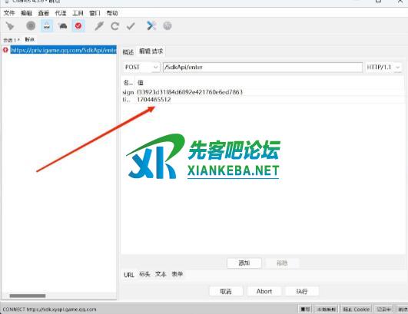
Task: Toggle breakpoints with the red check icon
Action: [78, 26]
